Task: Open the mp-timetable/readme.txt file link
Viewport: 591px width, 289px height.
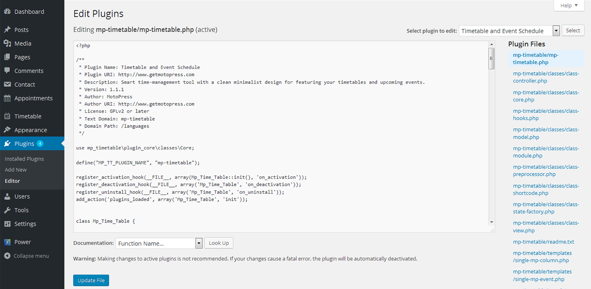Action: (543, 242)
